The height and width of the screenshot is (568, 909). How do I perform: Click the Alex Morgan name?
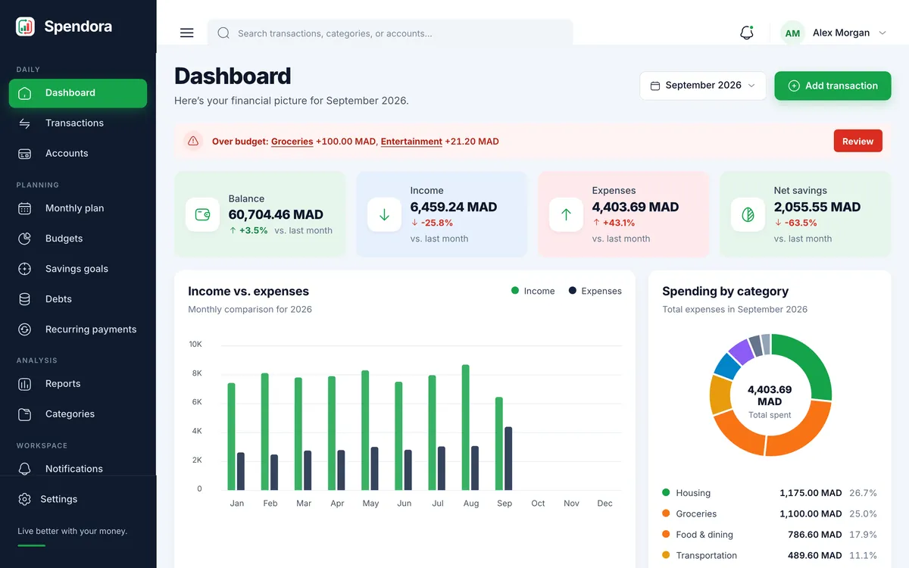tap(841, 33)
